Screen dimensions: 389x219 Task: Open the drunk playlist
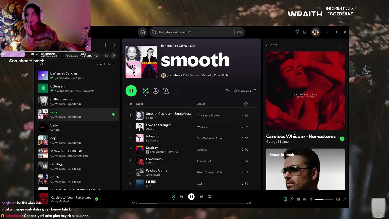pyautogui.click(x=77, y=179)
